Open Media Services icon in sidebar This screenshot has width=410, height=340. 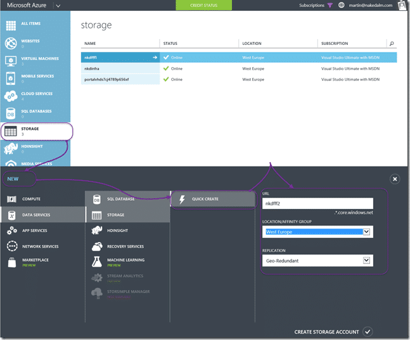click(x=11, y=163)
